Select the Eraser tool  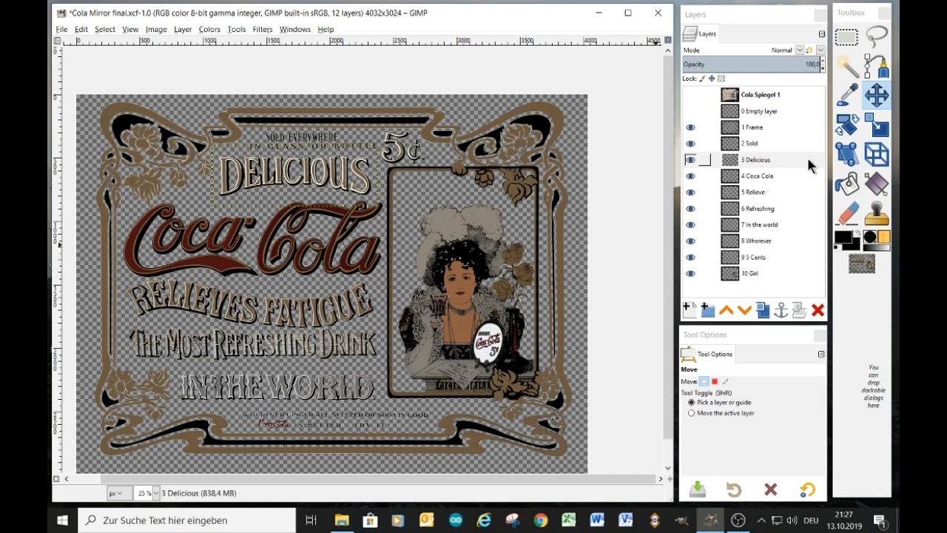tap(846, 213)
